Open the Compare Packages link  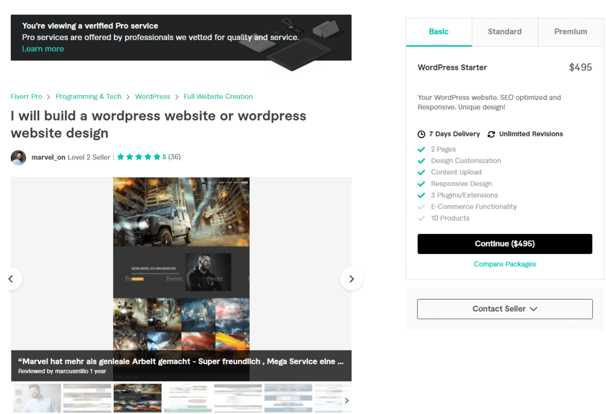505,264
